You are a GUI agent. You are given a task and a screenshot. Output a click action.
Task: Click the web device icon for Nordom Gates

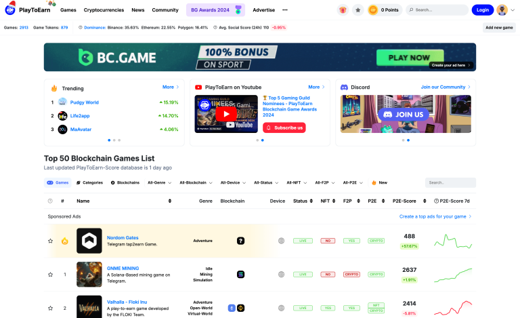click(x=281, y=241)
